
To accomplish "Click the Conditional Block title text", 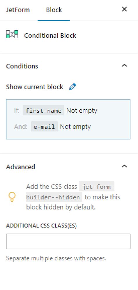I will [x=50, y=35].
